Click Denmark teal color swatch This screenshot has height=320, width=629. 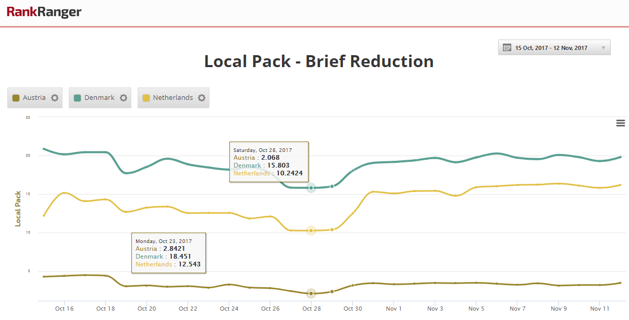coord(77,98)
